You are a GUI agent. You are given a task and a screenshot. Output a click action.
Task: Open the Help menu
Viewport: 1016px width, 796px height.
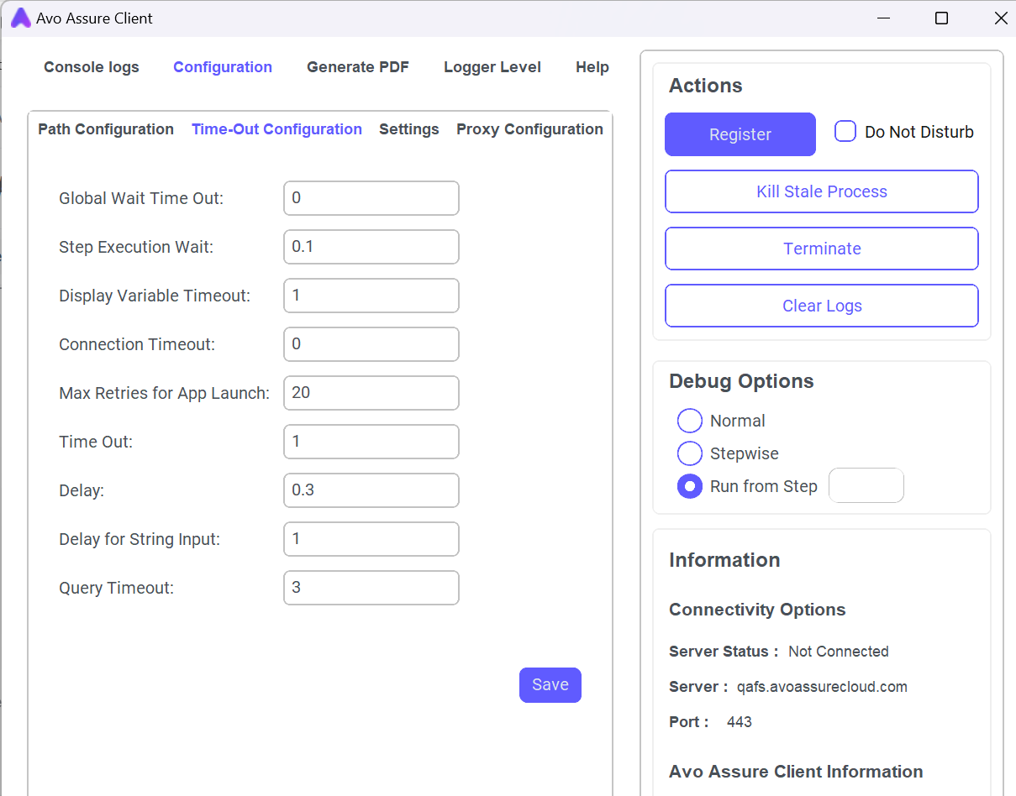tap(592, 67)
